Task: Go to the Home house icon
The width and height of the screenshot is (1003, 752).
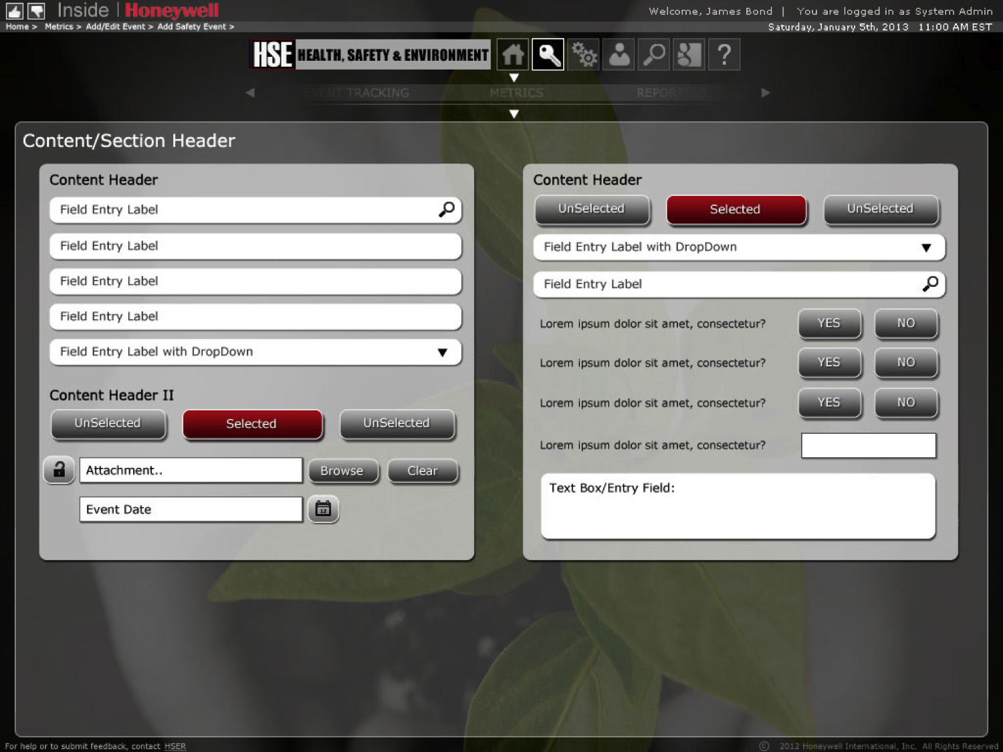Action: pos(513,55)
